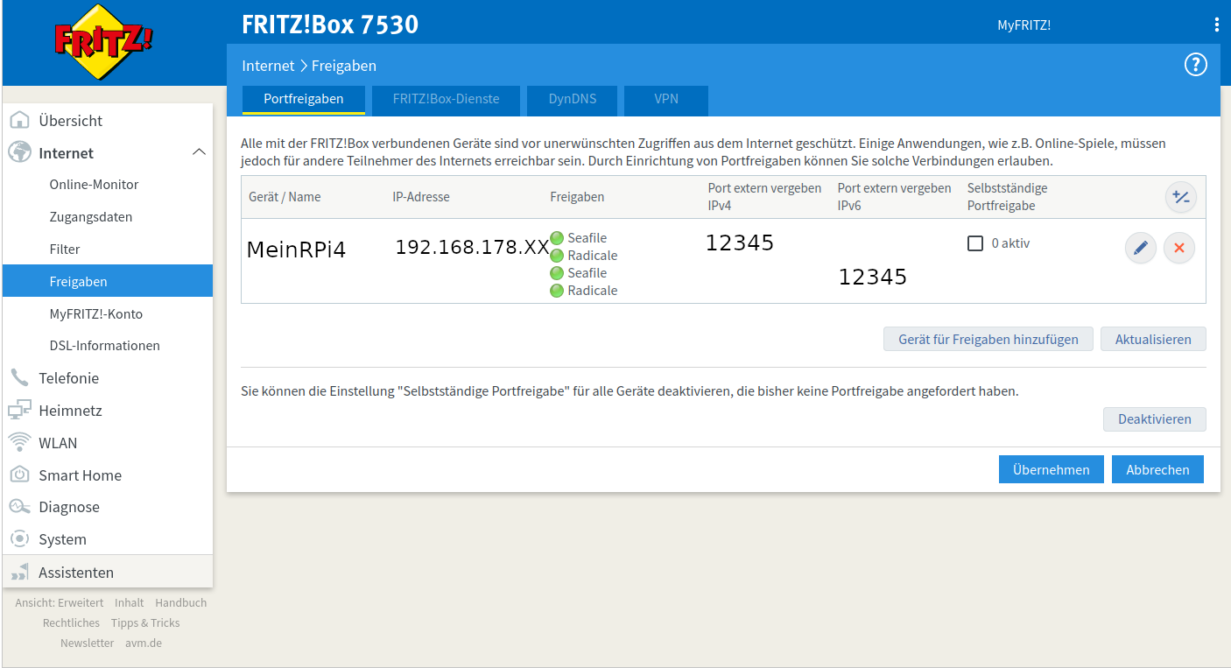Open the three-dot menu at top right

coord(1216,25)
